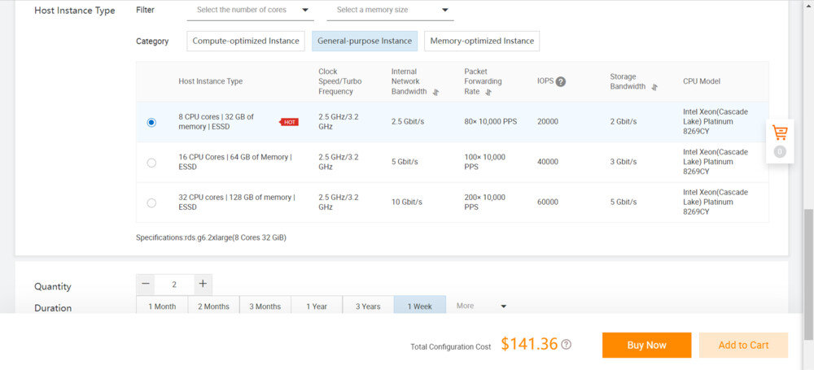Image resolution: width=814 pixels, height=370 pixels.
Task: Sort by Internal Network Bandwidth icon
Action: pyautogui.click(x=435, y=92)
